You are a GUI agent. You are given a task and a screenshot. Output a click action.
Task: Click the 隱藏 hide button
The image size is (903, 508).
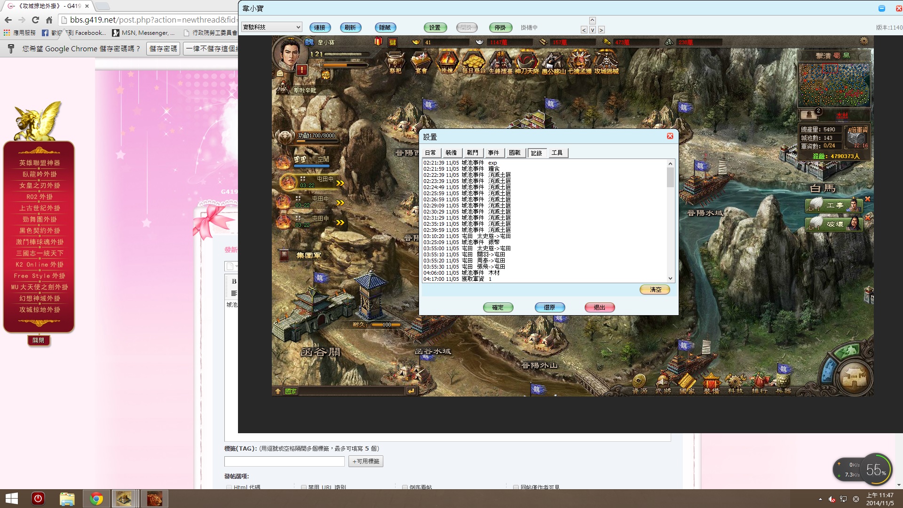coord(385,28)
